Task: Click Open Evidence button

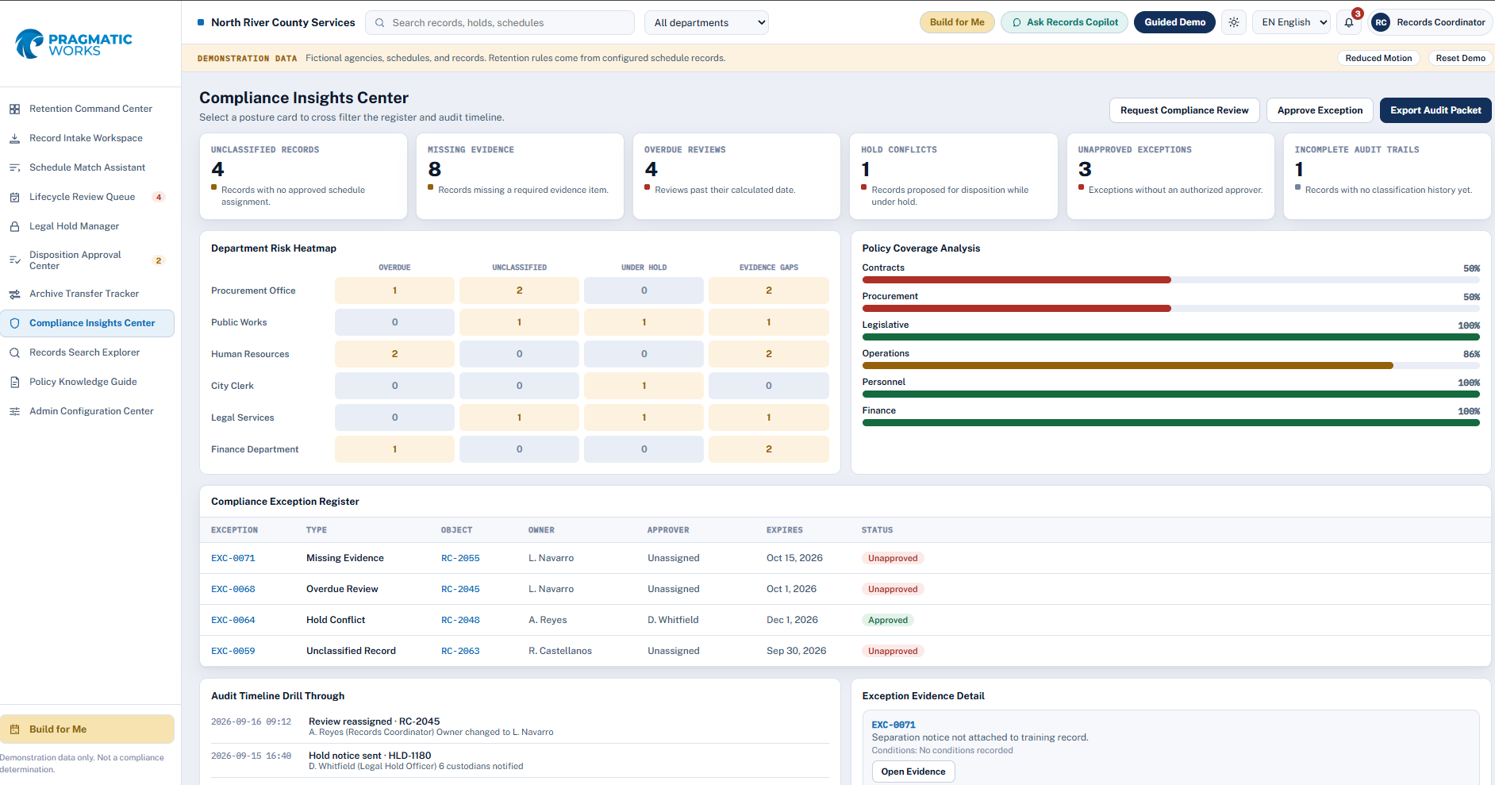Action: pyautogui.click(x=913, y=772)
